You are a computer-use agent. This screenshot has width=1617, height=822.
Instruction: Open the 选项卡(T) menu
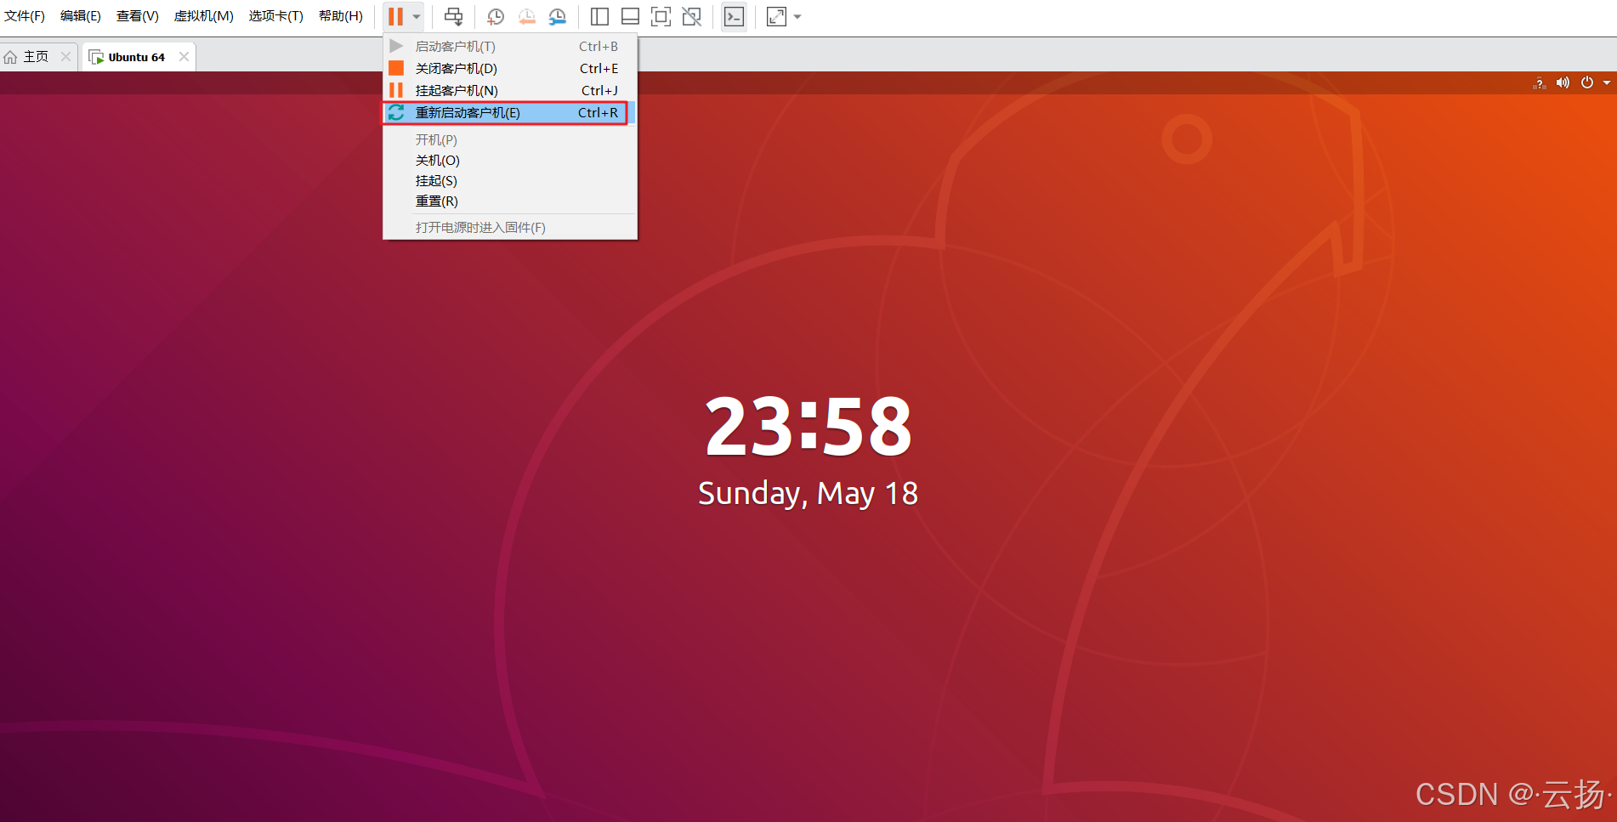[x=276, y=16]
